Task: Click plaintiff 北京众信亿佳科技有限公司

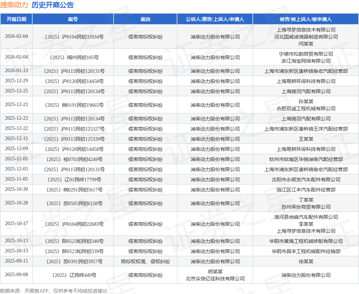Action: point(215,279)
